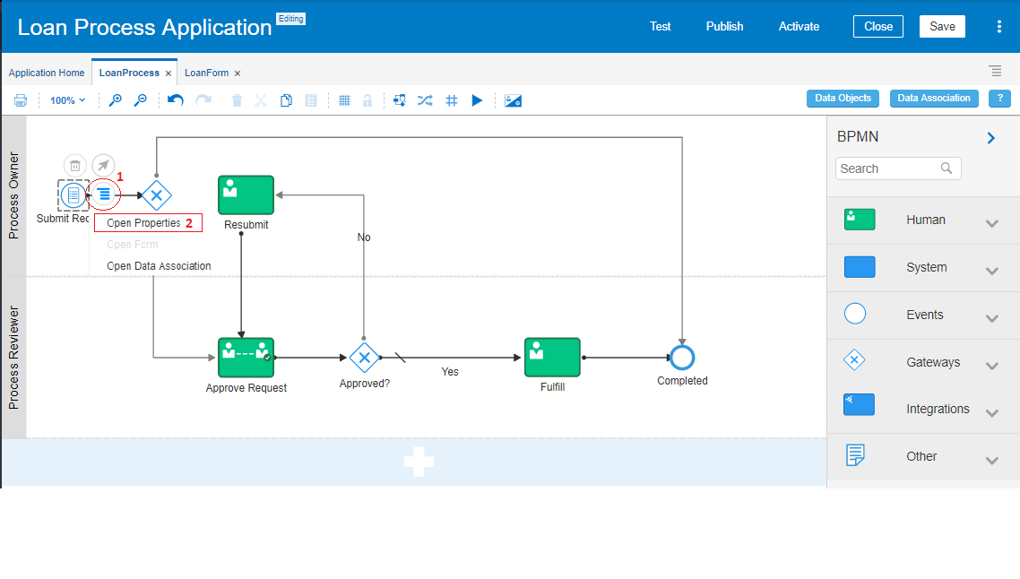This screenshot has height=579, width=1020.
Task: Save the application
Action: [x=942, y=27]
